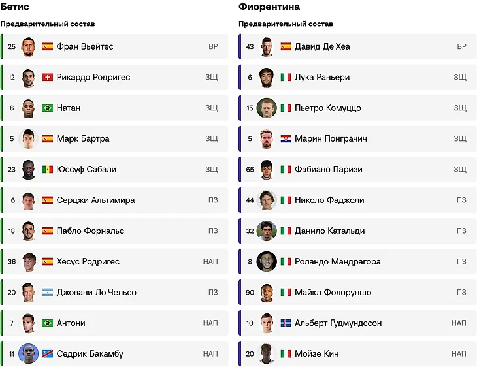
Task: Click the Бетис team heading
Action: tap(14, 7)
